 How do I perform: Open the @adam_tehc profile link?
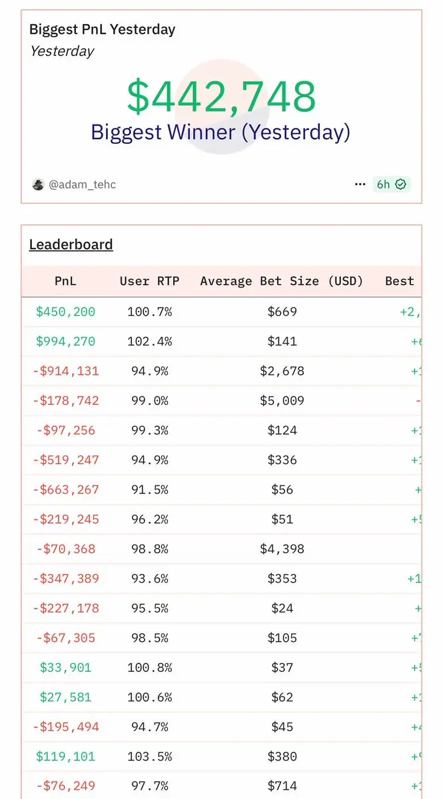click(82, 184)
